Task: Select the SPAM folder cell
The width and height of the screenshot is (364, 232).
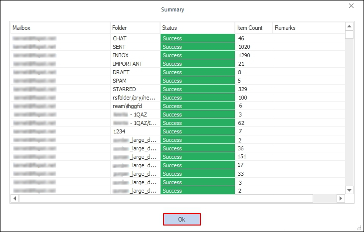Action: pyautogui.click(x=135, y=81)
